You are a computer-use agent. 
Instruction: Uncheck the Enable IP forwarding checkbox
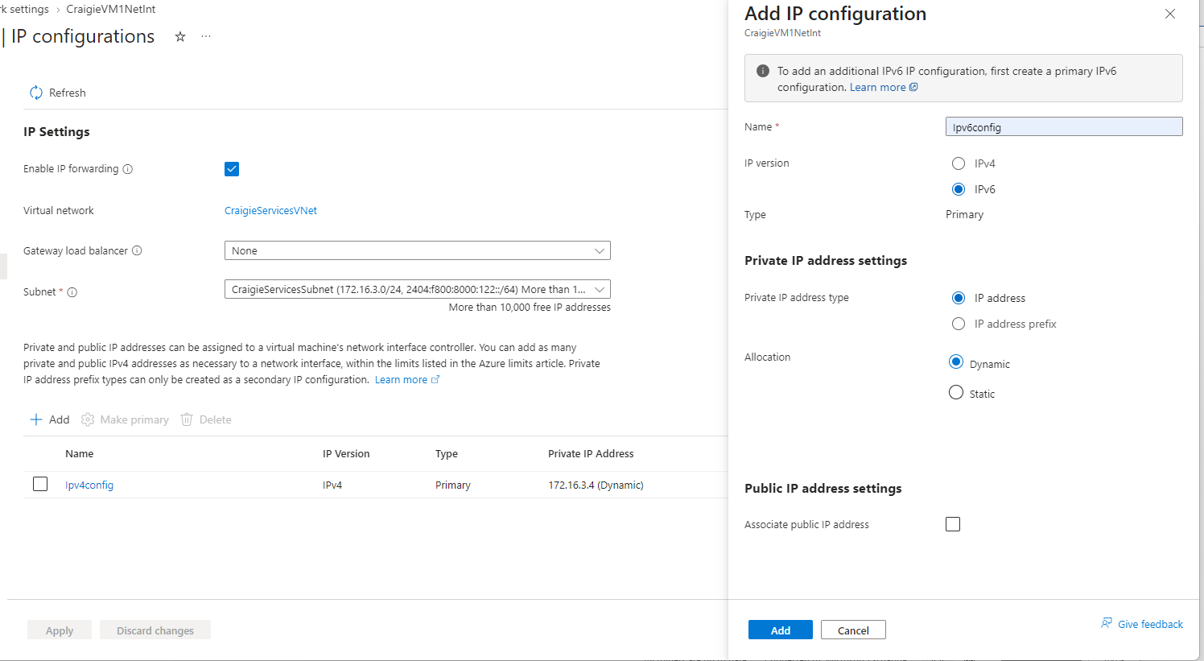point(232,169)
